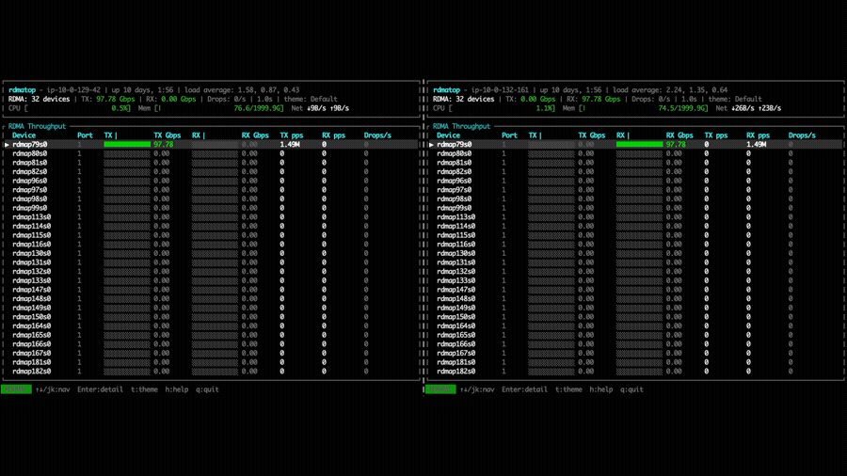The image size is (847, 476).
Task: Click the Enter:detail hint in right pane footer
Action: coord(524,389)
